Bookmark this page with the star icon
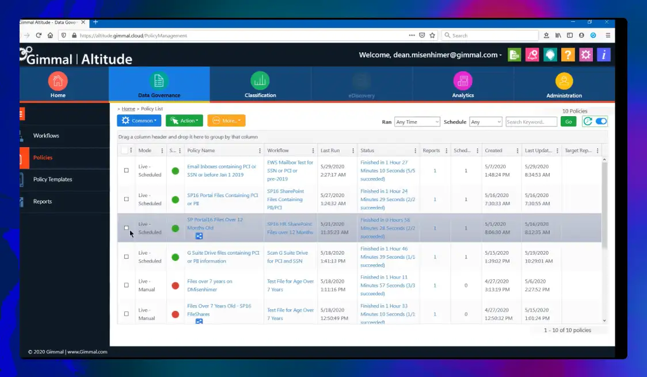Image resolution: width=647 pixels, height=377 pixels. 432,36
